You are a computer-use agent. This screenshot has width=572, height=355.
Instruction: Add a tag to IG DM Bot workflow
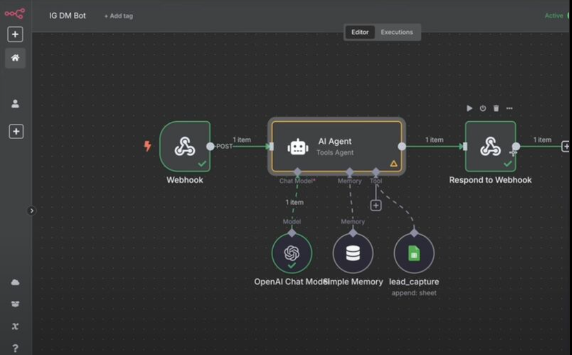(x=118, y=16)
